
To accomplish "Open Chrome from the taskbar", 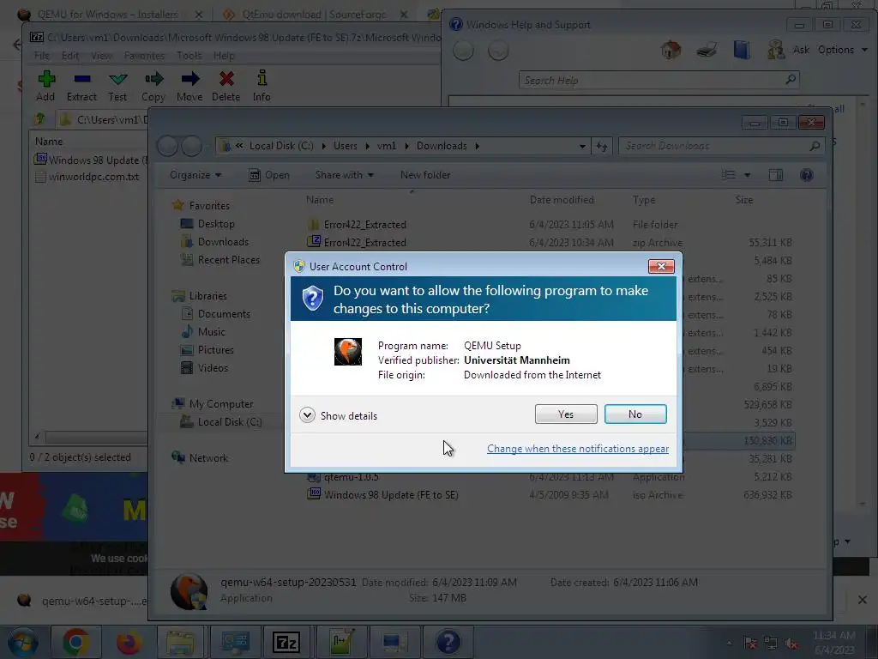I will (76, 642).
